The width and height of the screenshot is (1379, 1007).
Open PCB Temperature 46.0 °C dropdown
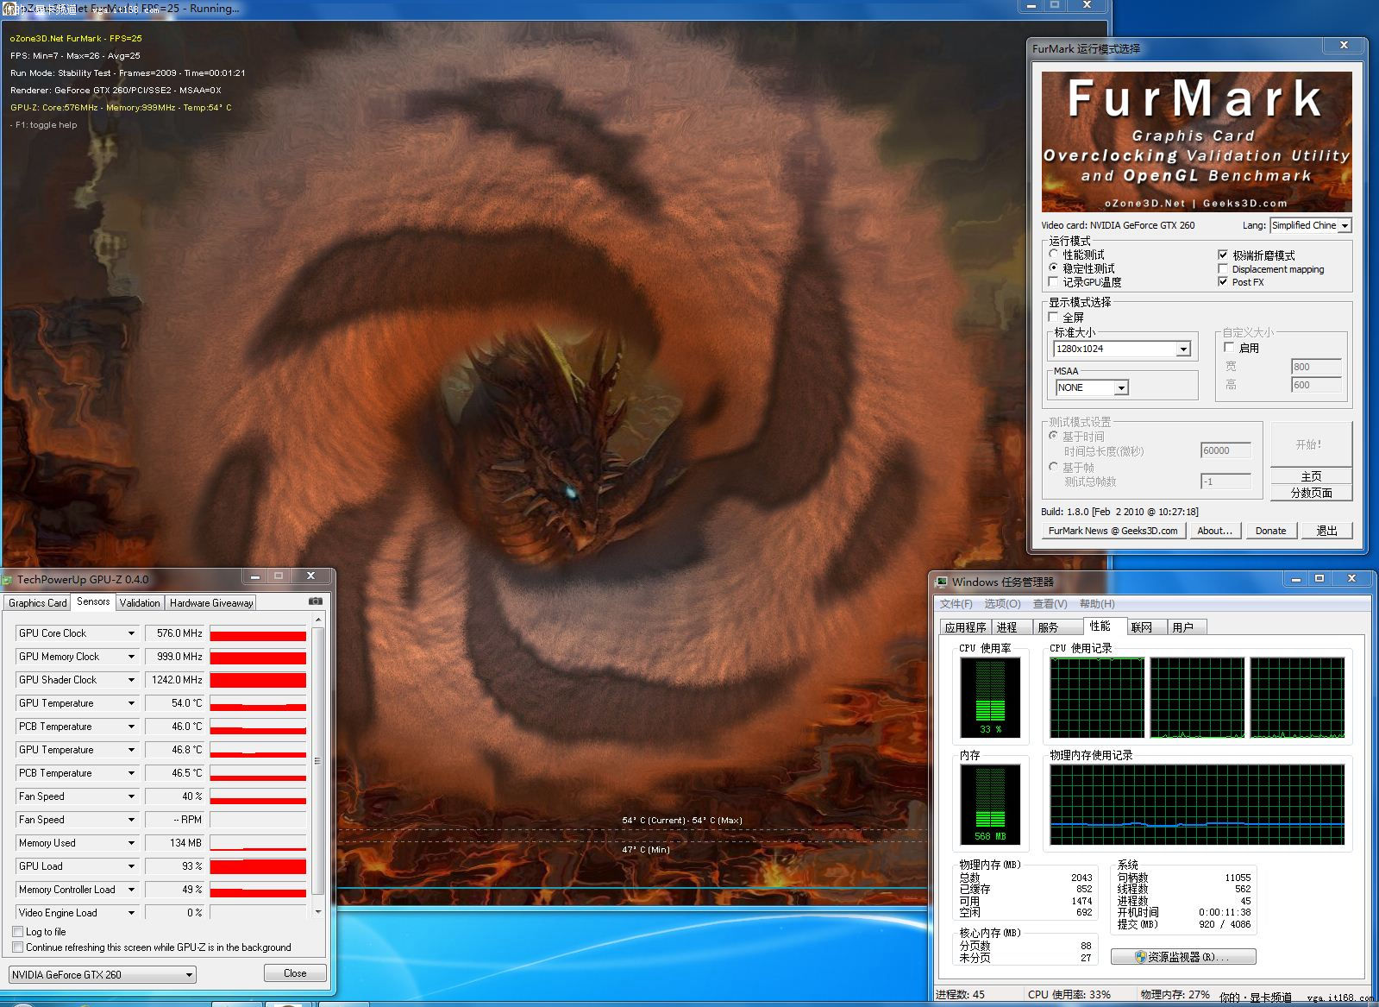131,727
